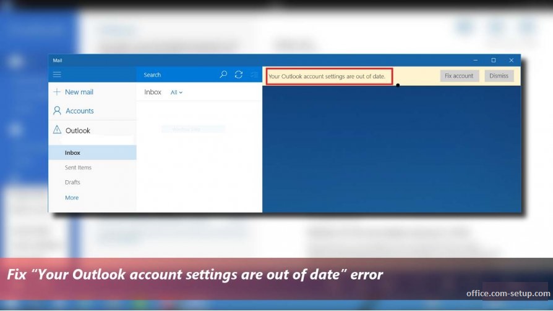The width and height of the screenshot is (553, 311).
Task: Show More folders
Action: tap(72, 197)
